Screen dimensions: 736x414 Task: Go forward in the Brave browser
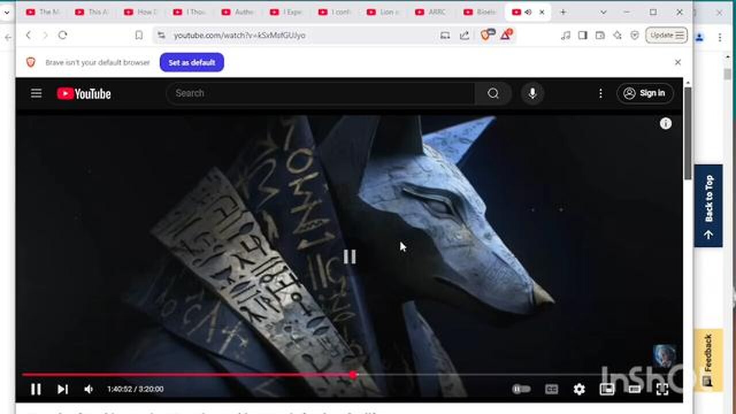(x=45, y=35)
